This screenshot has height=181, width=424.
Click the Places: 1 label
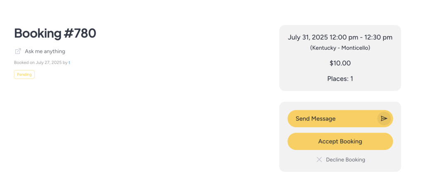tap(340, 79)
